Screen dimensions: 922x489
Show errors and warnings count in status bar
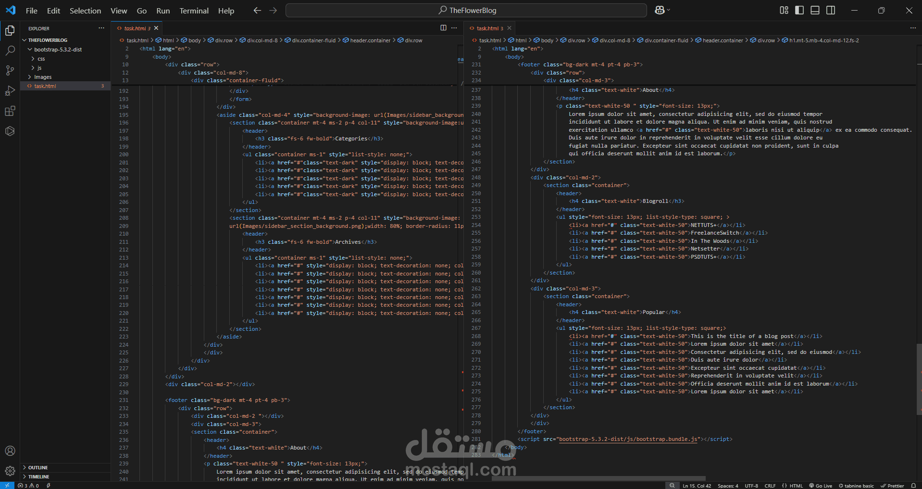coord(28,486)
